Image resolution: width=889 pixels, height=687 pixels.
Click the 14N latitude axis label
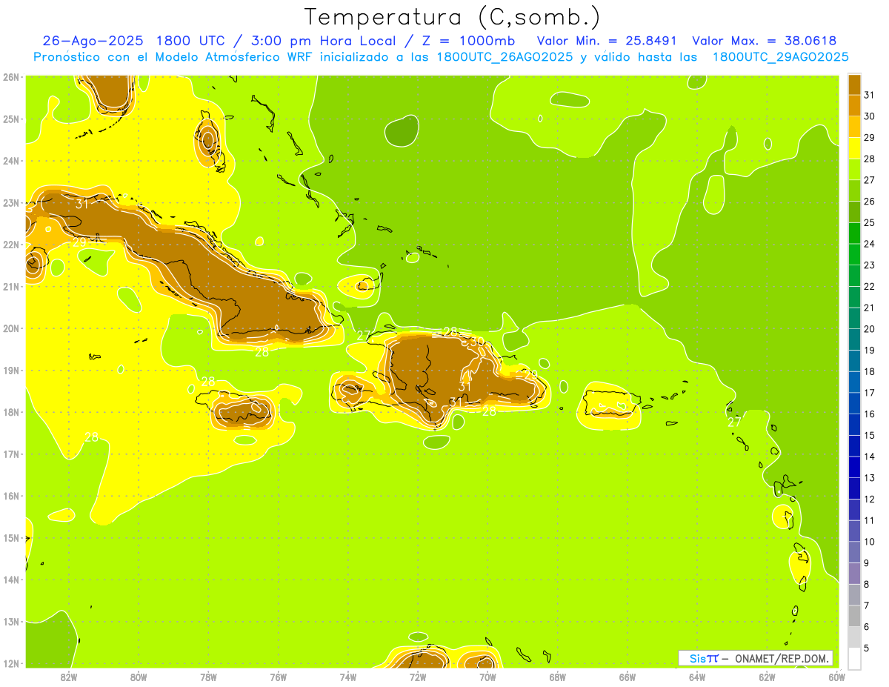[x=11, y=580]
